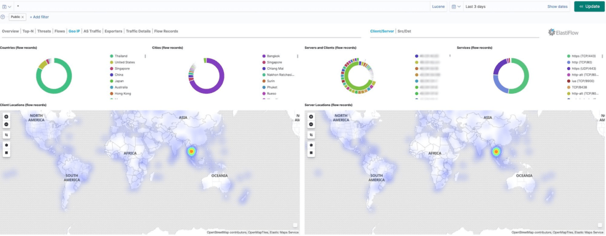This screenshot has width=606, height=236.
Task: Toggle https (TCP/443) in Services legend
Action: [x=583, y=56]
